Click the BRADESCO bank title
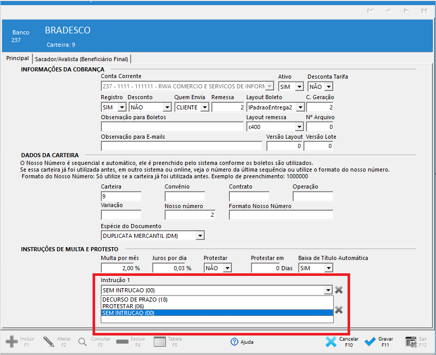The image size is (436, 355). [67, 30]
